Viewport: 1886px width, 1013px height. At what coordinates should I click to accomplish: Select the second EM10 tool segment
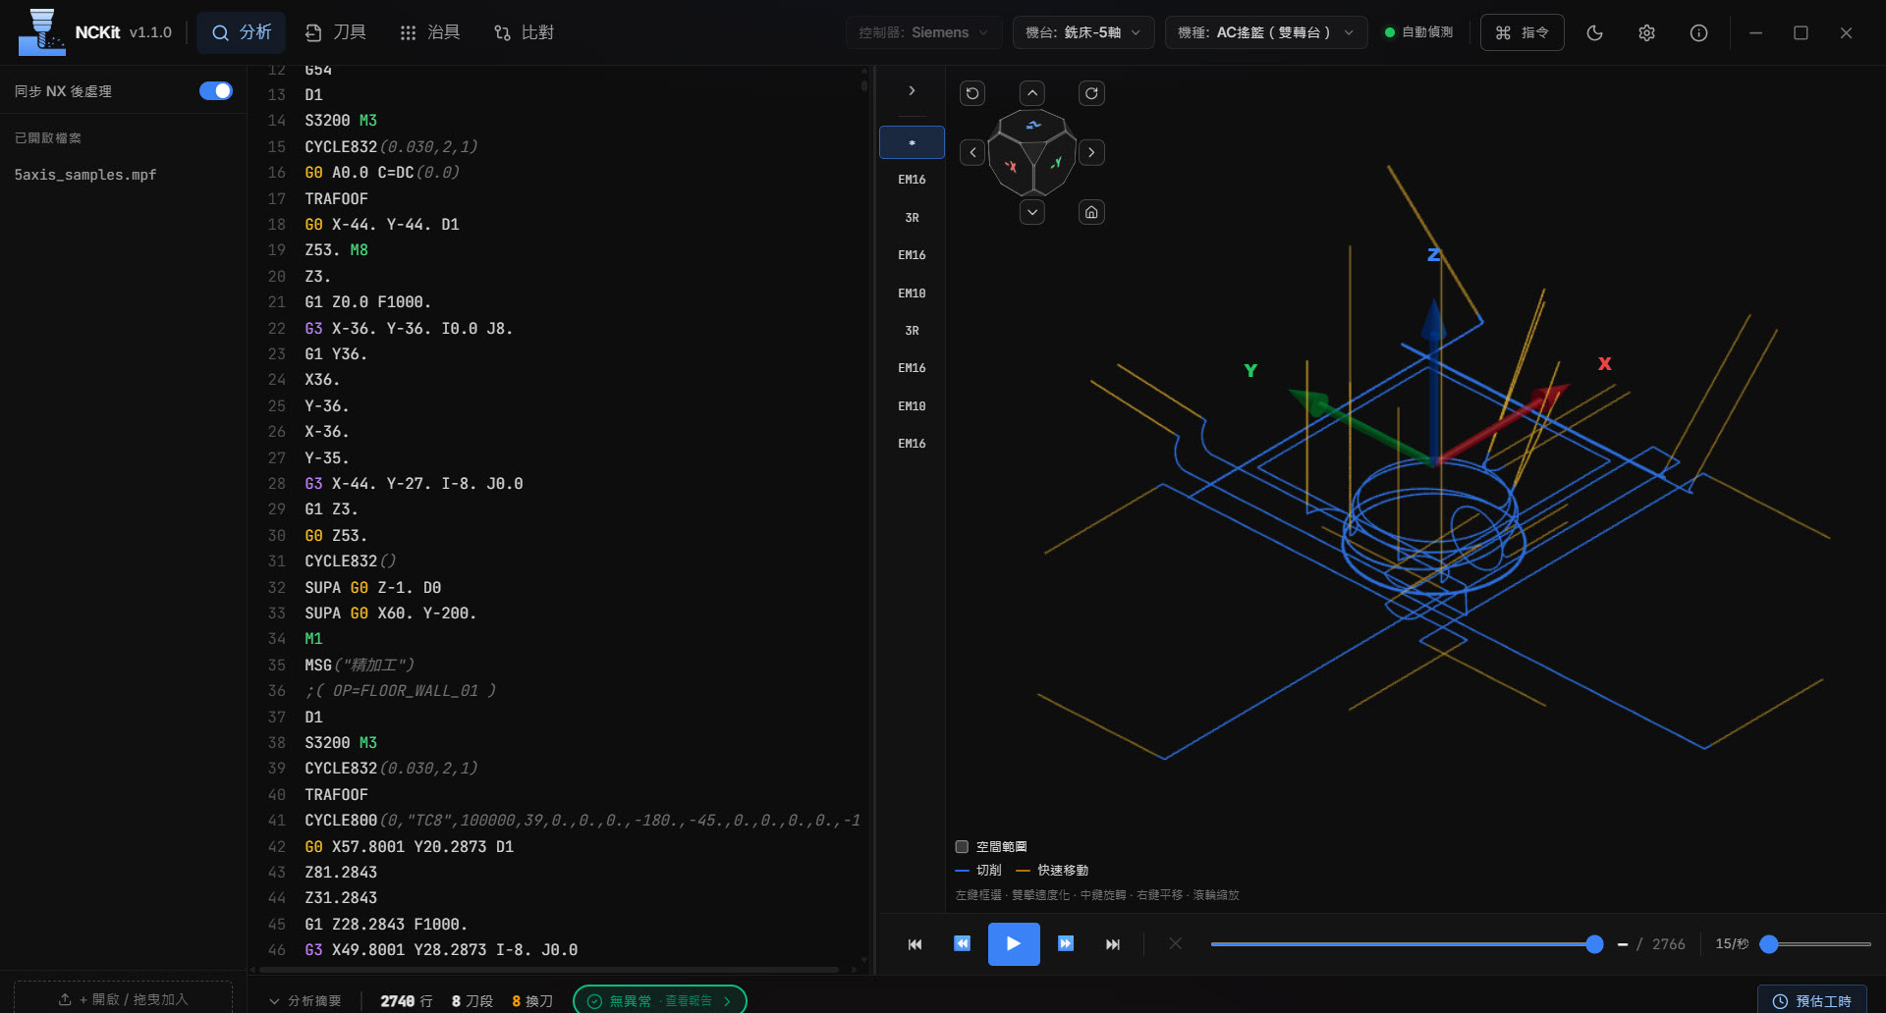[x=912, y=406]
